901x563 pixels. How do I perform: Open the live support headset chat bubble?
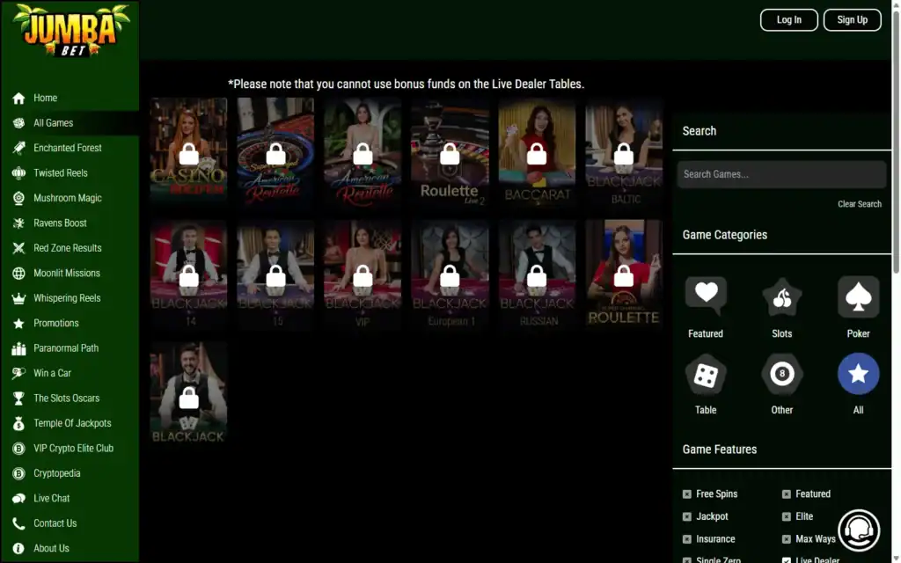tap(859, 530)
